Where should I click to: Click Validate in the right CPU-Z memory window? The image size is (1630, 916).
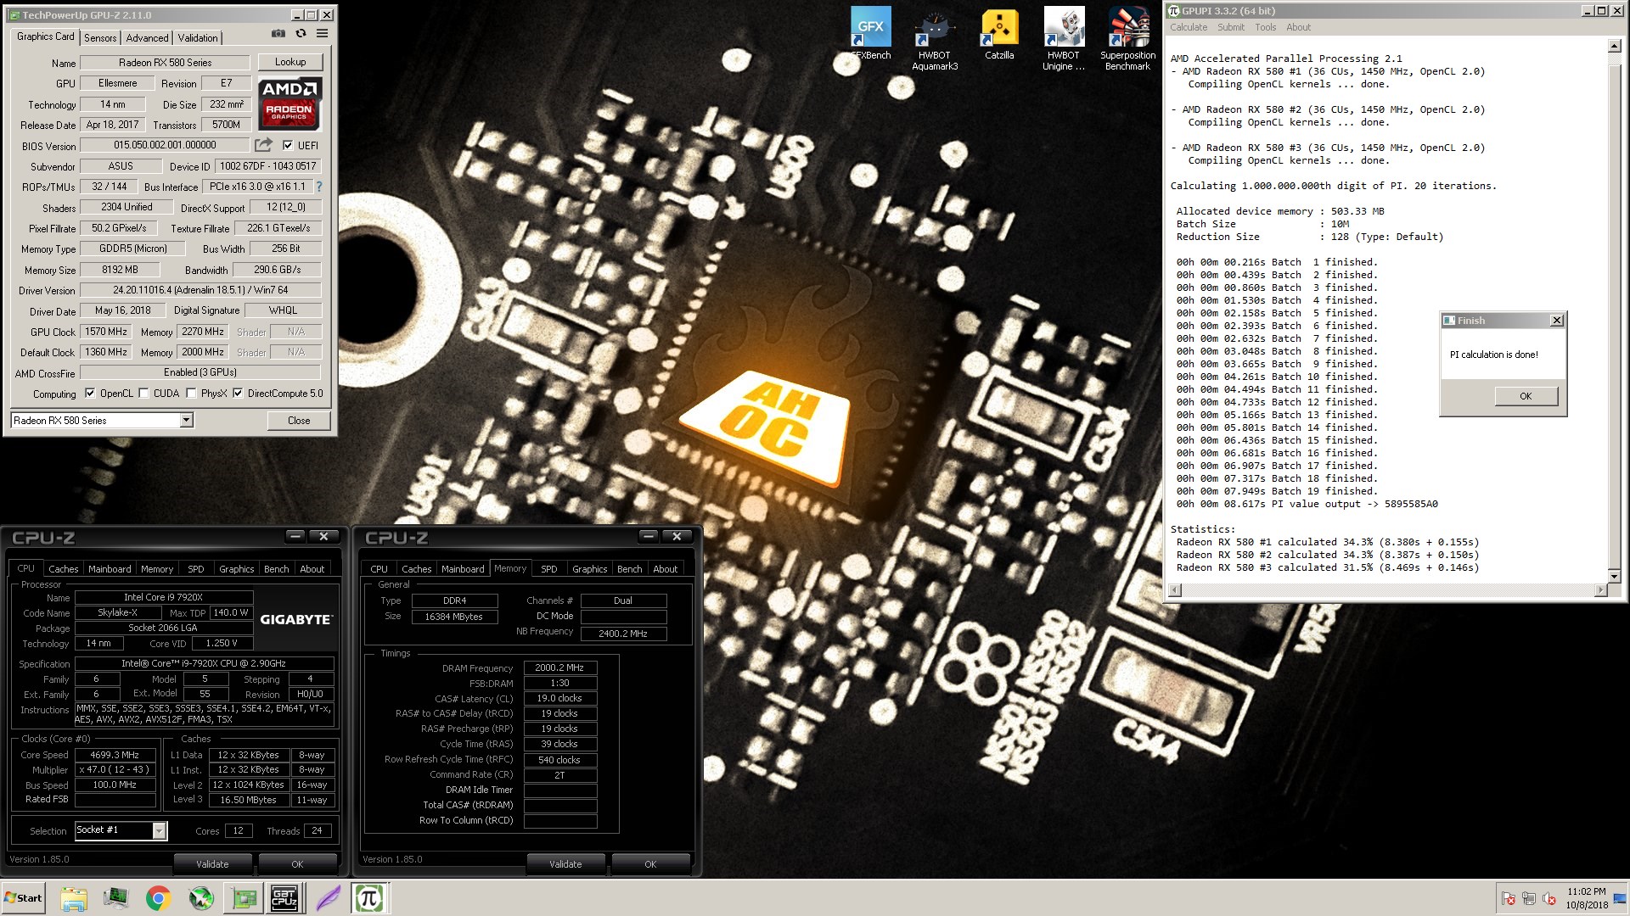click(x=565, y=864)
